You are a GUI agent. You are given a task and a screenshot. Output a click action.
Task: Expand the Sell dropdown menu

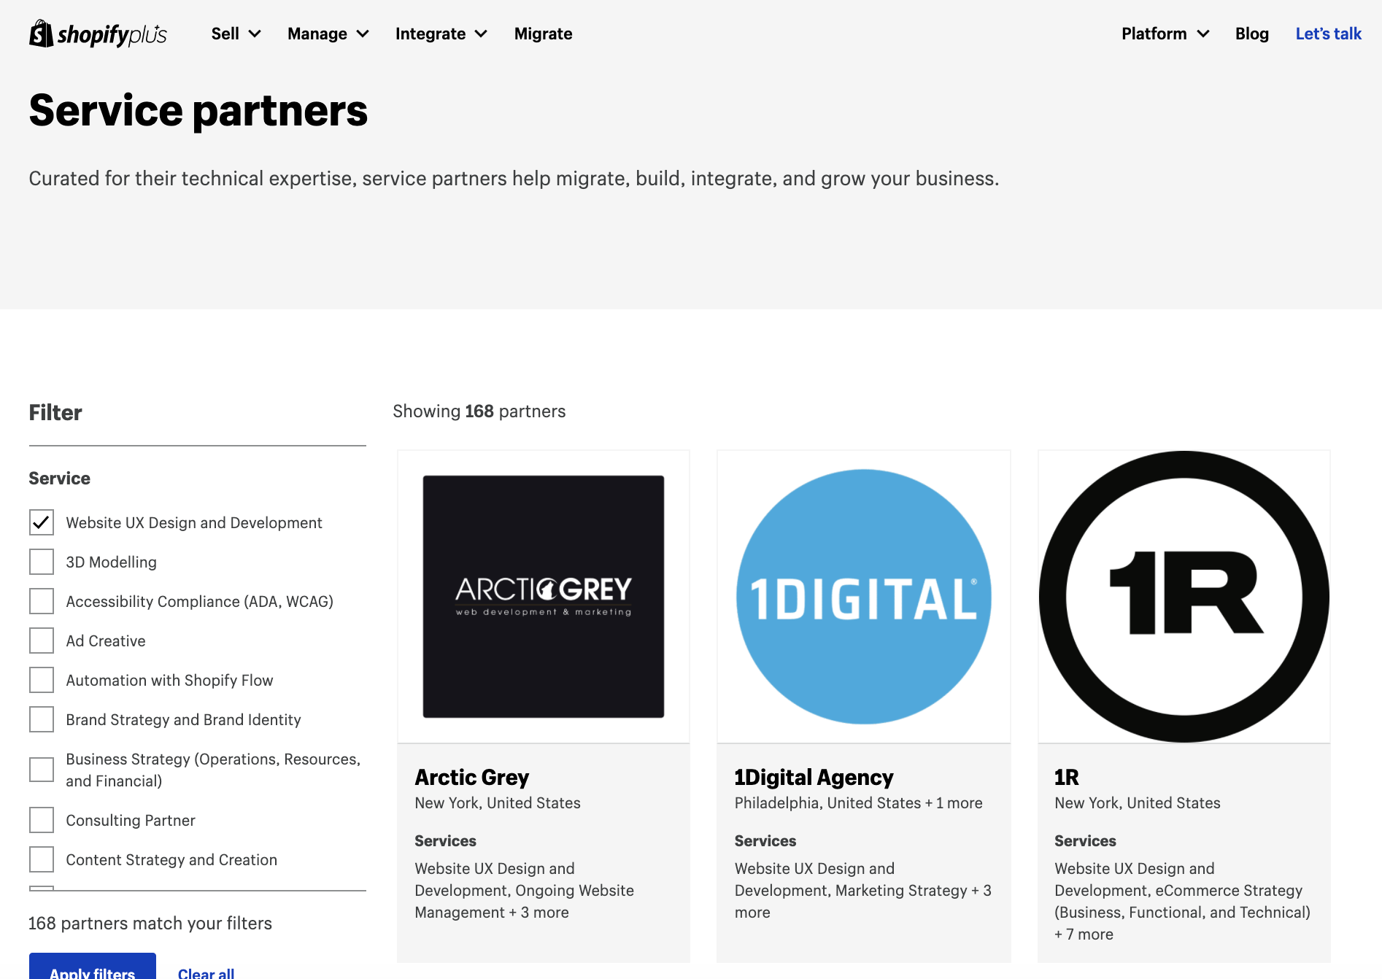[x=236, y=34]
